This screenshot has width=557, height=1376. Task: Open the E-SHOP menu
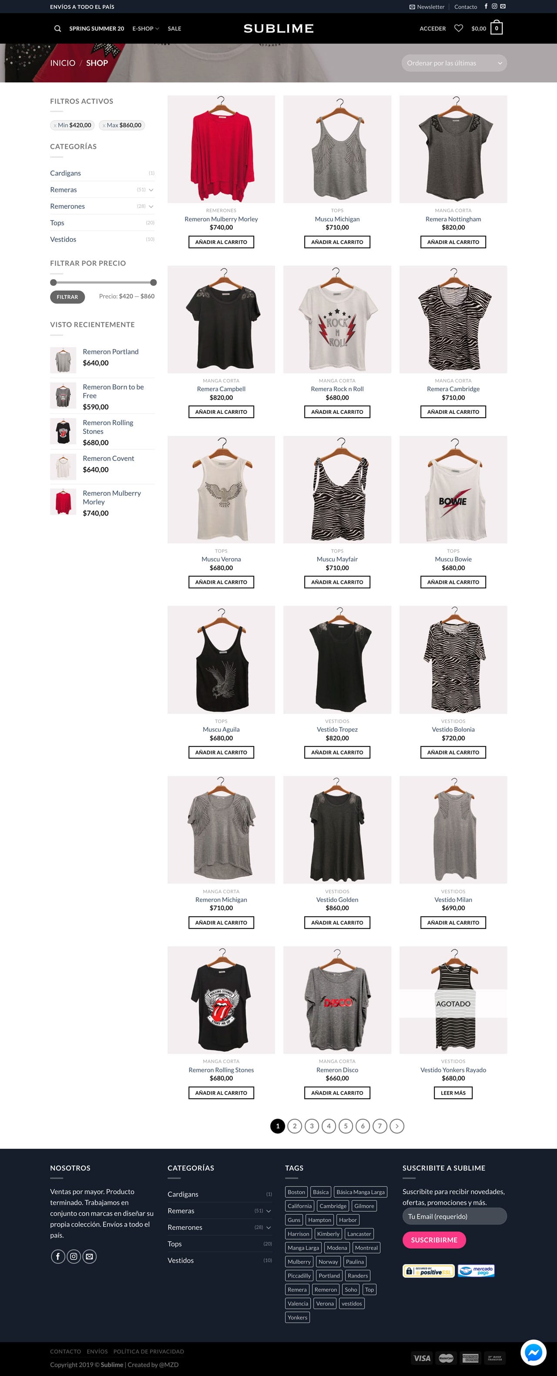click(145, 28)
